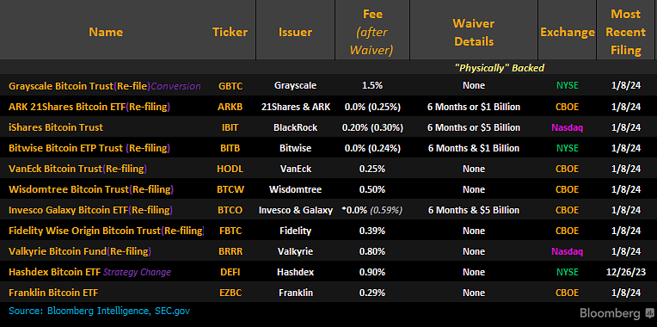657x327 pixels.
Task: Click the 12/26/23 filing date
Action: 626,272
